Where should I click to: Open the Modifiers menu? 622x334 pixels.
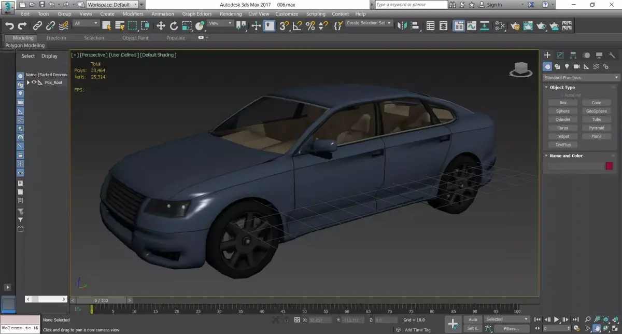pos(133,14)
